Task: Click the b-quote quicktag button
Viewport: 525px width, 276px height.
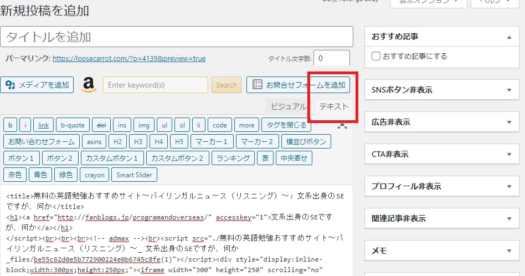Action: pos(73,125)
